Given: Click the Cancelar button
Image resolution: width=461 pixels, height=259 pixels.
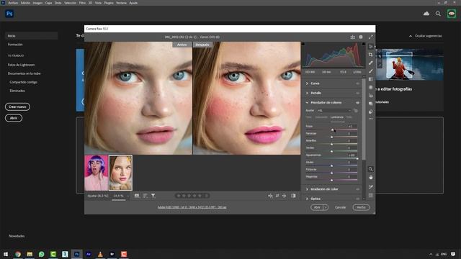Looking at the screenshot, I should pyautogui.click(x=340, y=207).
